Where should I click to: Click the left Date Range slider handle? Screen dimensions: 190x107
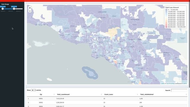[3, 9]
